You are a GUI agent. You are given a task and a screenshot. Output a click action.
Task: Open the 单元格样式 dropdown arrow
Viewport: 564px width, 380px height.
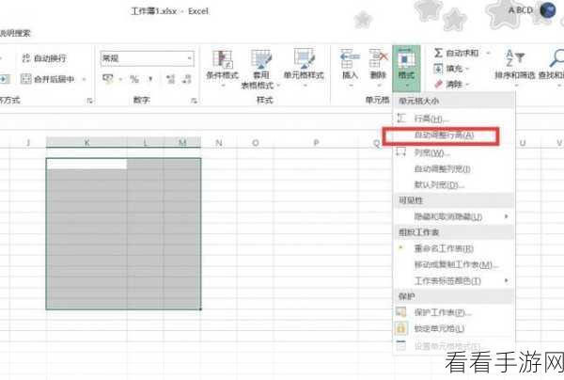pos(305,86)
